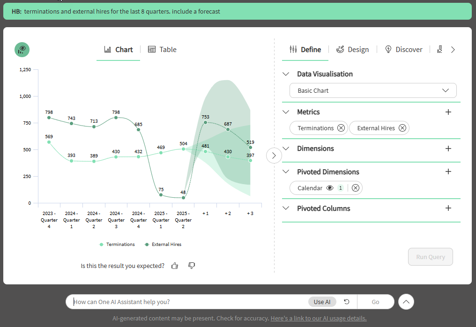Click the plus icon to add Metrics
Screen dimensions: 476x327
(x=448, y=112)
